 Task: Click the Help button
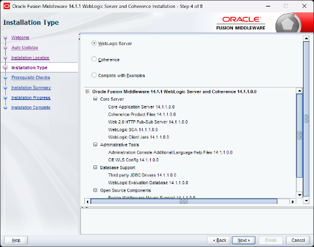pyautogui.click(x=16, y=240)
